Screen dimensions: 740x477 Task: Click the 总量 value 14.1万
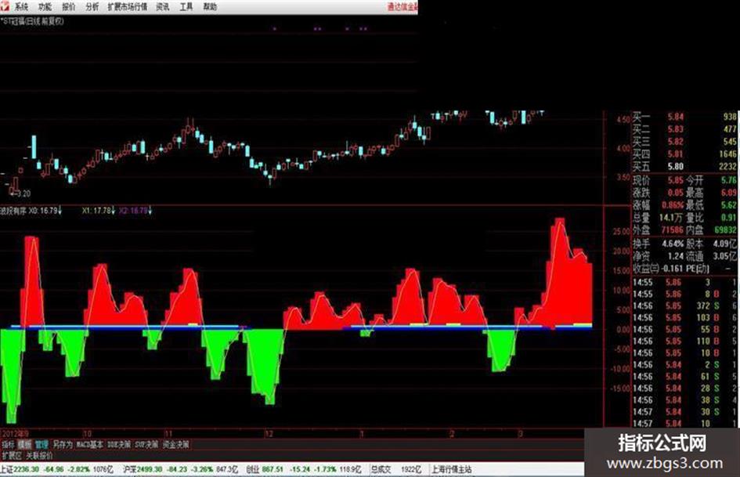pos(671,218)
